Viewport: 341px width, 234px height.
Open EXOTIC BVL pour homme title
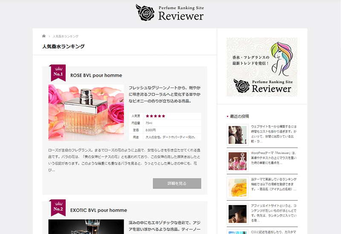(98, 210)
